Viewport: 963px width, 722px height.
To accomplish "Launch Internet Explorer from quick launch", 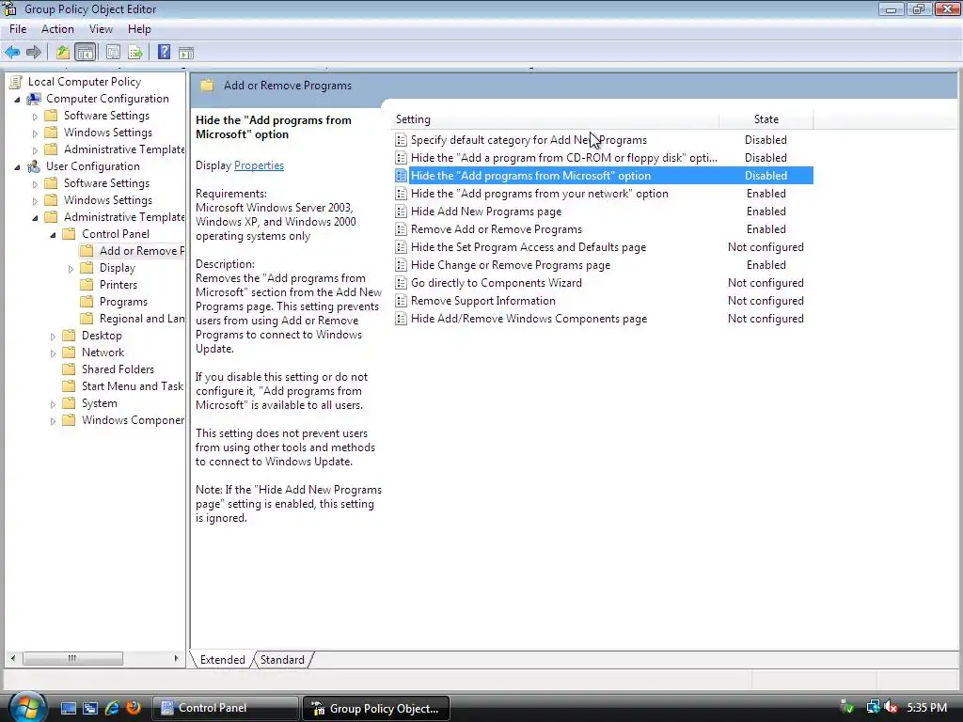I will tap(112, 708).
